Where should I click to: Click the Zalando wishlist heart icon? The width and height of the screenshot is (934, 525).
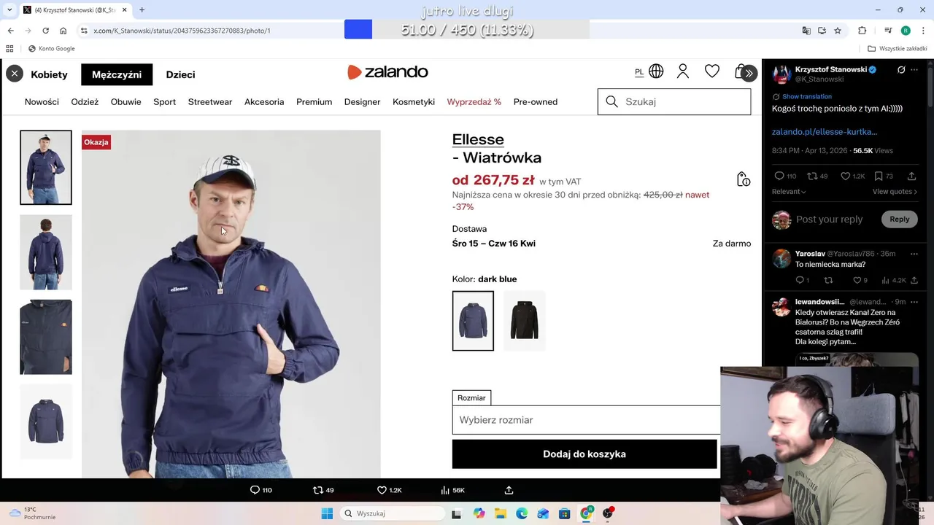click(x=712, y=71)
